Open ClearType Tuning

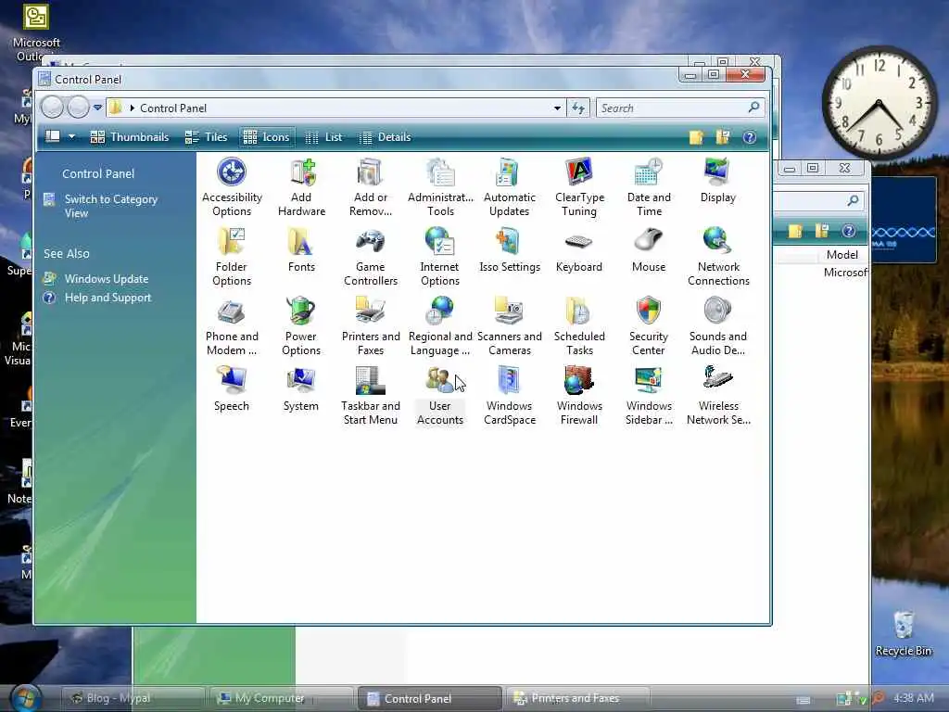coord(579,186)
